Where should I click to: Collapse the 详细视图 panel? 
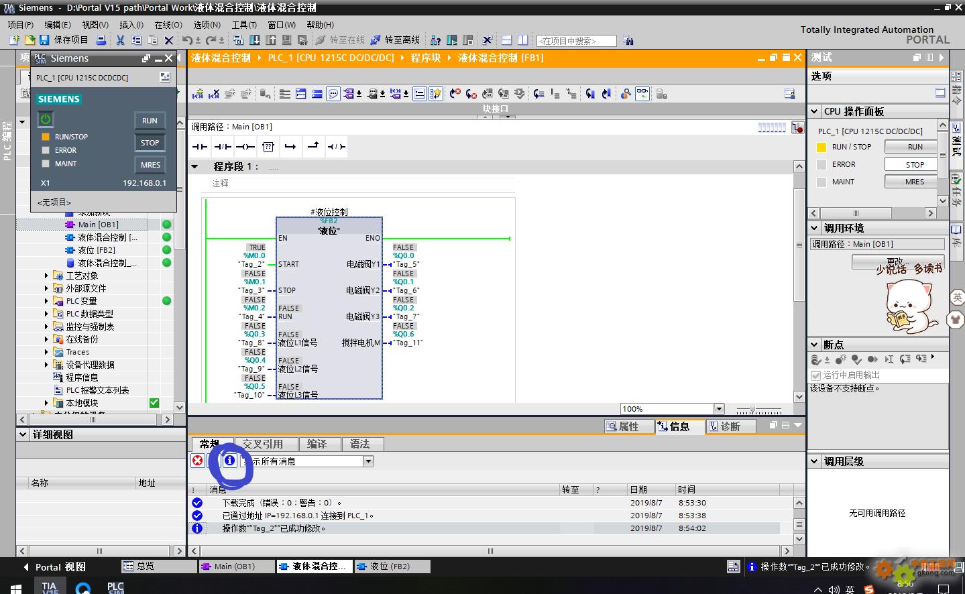(x=22, y=434)
